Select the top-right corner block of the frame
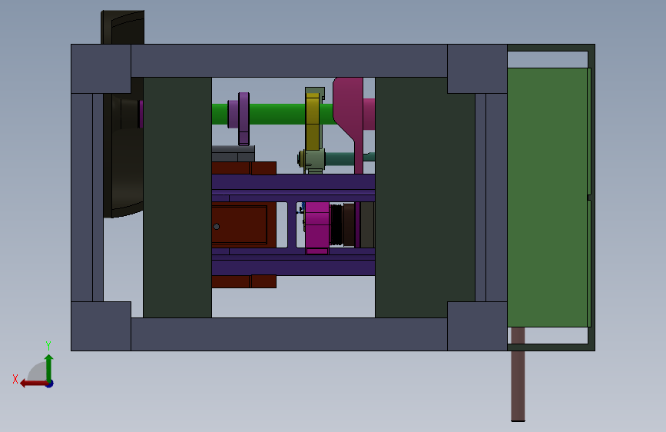 click(477, 69)
